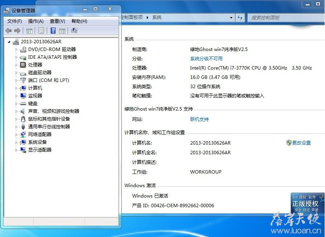Click the WORKGROUP workgroup value
Viewport: 325px width, 237px height.
(x=206, y=172)
